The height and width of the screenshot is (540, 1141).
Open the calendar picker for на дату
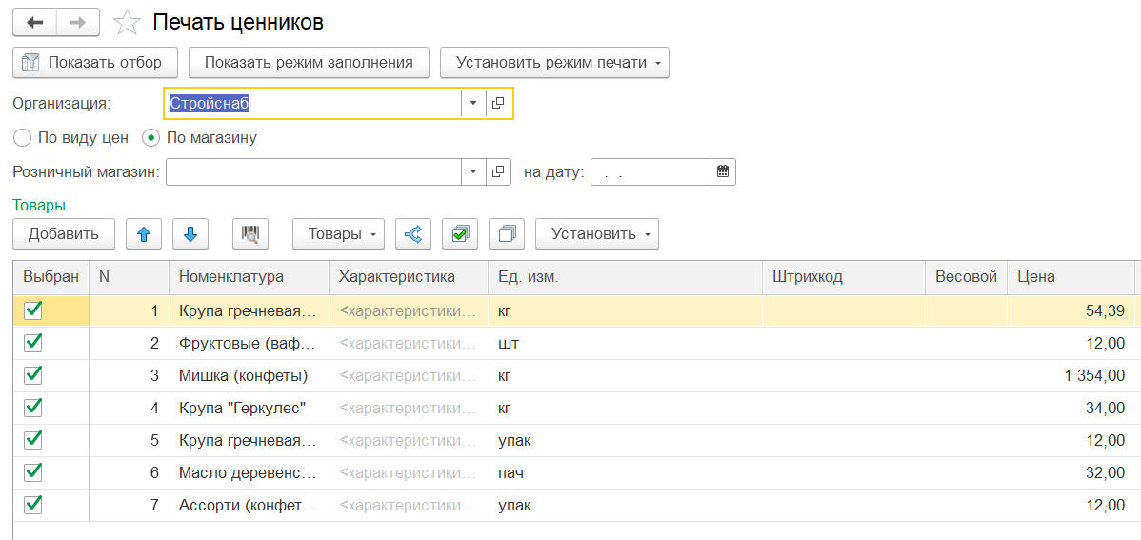(x=723, y=171)
